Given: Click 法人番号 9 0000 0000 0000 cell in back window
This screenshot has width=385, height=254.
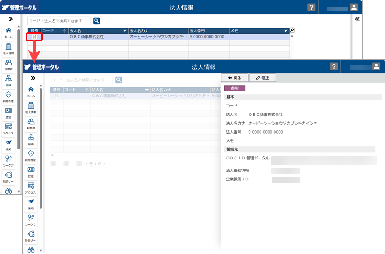Looking at the screenshot, I should 209,37.
